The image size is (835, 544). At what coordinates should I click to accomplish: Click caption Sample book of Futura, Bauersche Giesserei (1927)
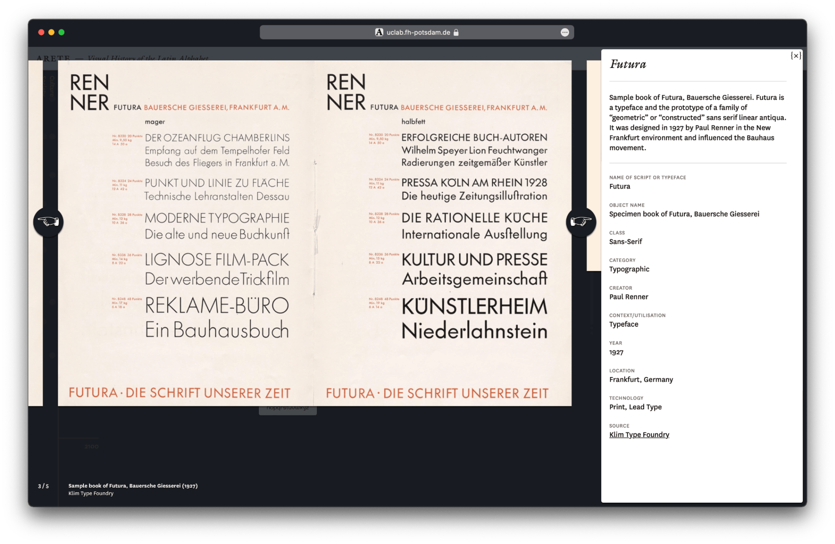click(x=133, y=486)
